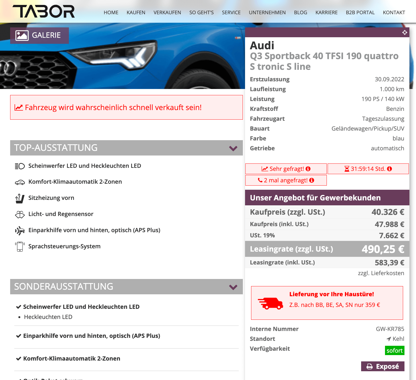Click the voice control phone icon
This screenshot has width=416, height=380.
click(x=20, y=246)
